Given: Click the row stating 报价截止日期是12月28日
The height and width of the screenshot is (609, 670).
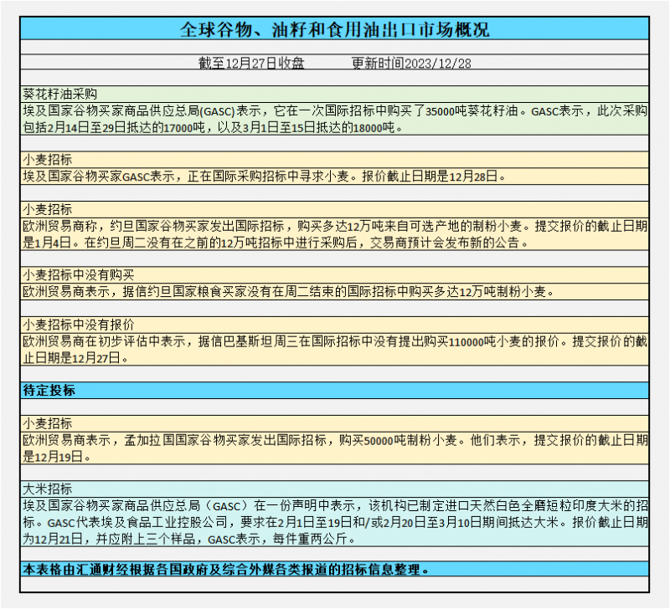Looking at the screenshot, I should (x=334, y=176).
